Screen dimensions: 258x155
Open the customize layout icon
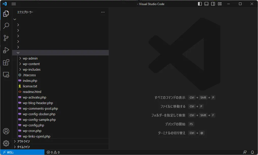[220, 4]
